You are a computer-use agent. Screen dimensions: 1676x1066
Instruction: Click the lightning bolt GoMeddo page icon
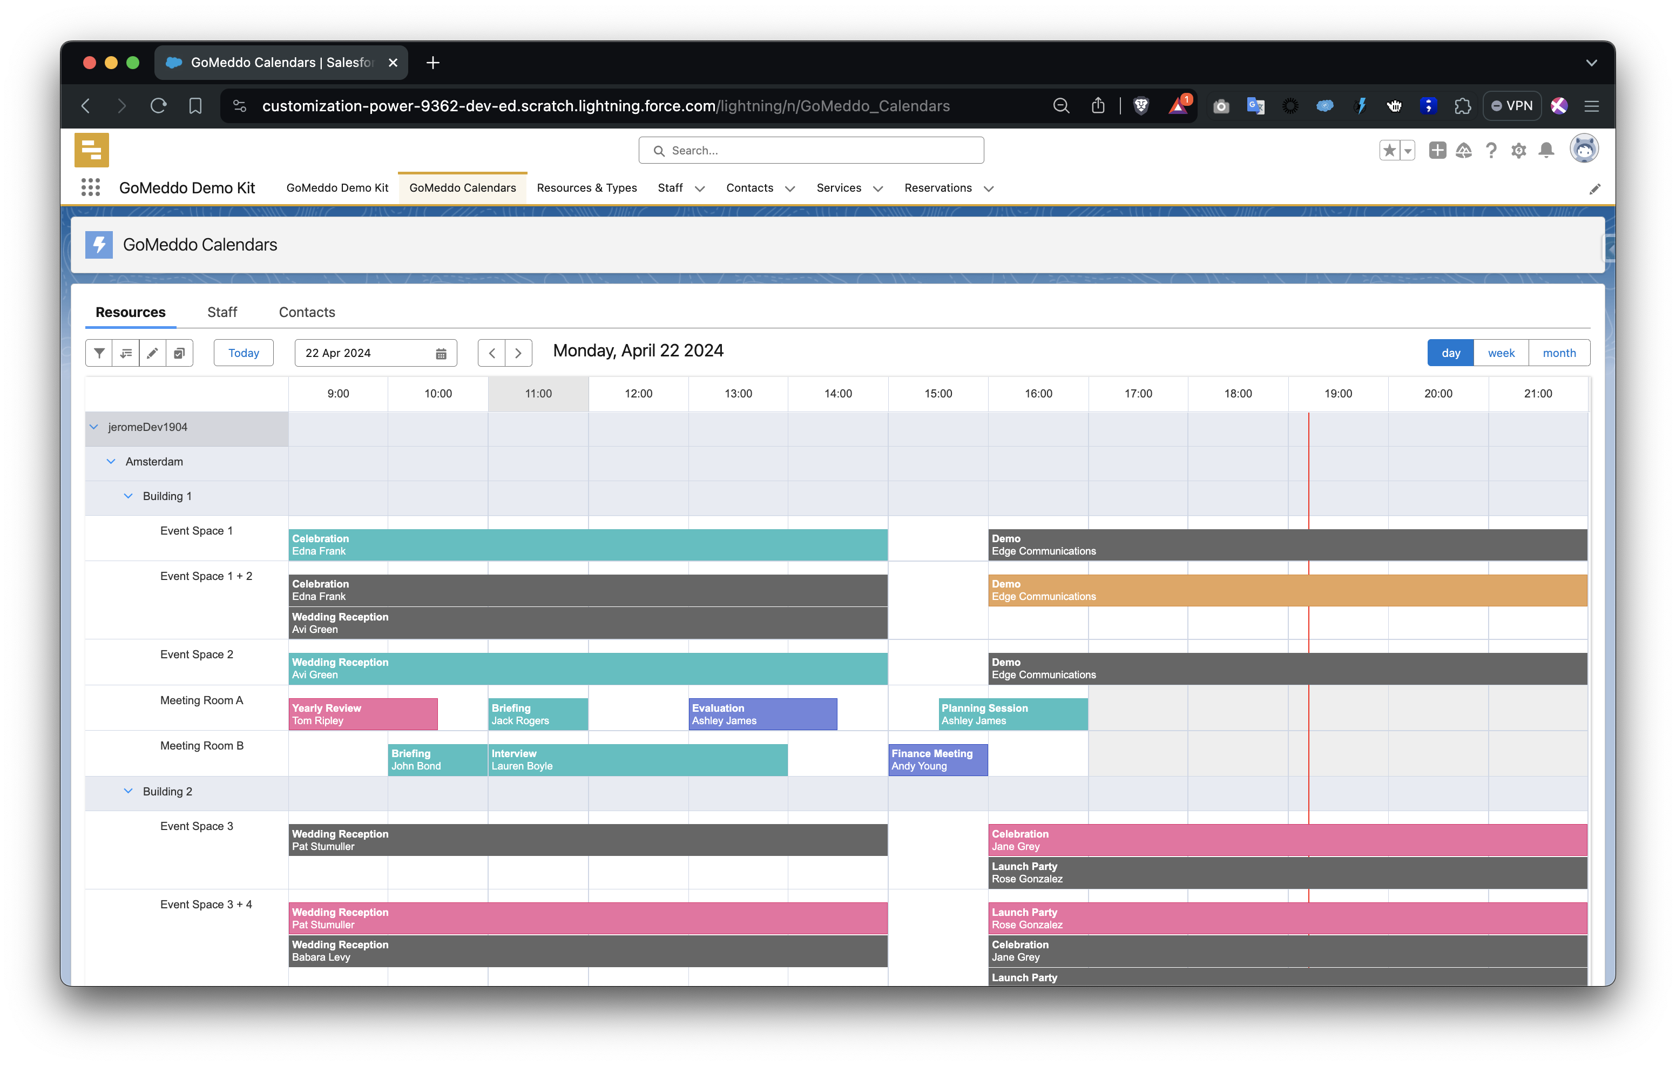[x=100, y=243]
